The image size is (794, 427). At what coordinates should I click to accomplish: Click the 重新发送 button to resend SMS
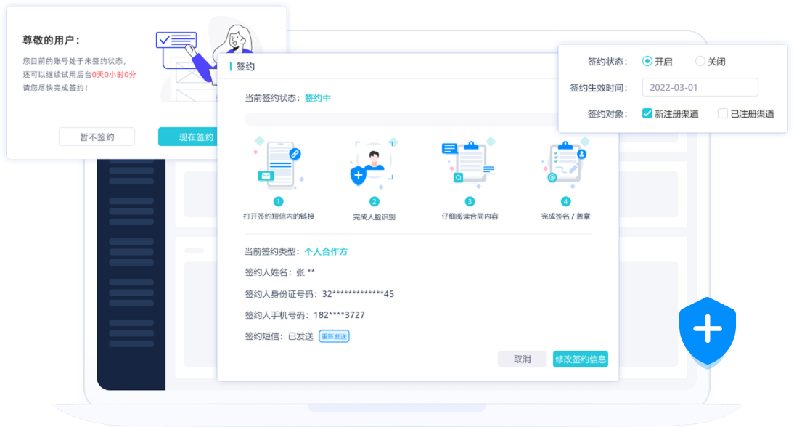(x=334, y=337)
